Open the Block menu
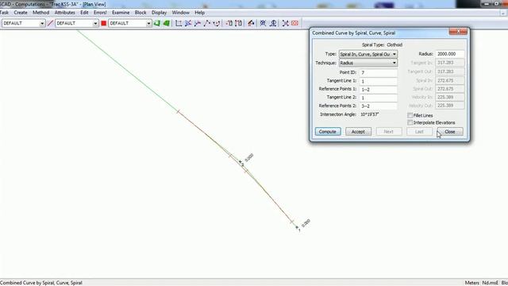Screen dimensions: 508x286 pos(140,13)
